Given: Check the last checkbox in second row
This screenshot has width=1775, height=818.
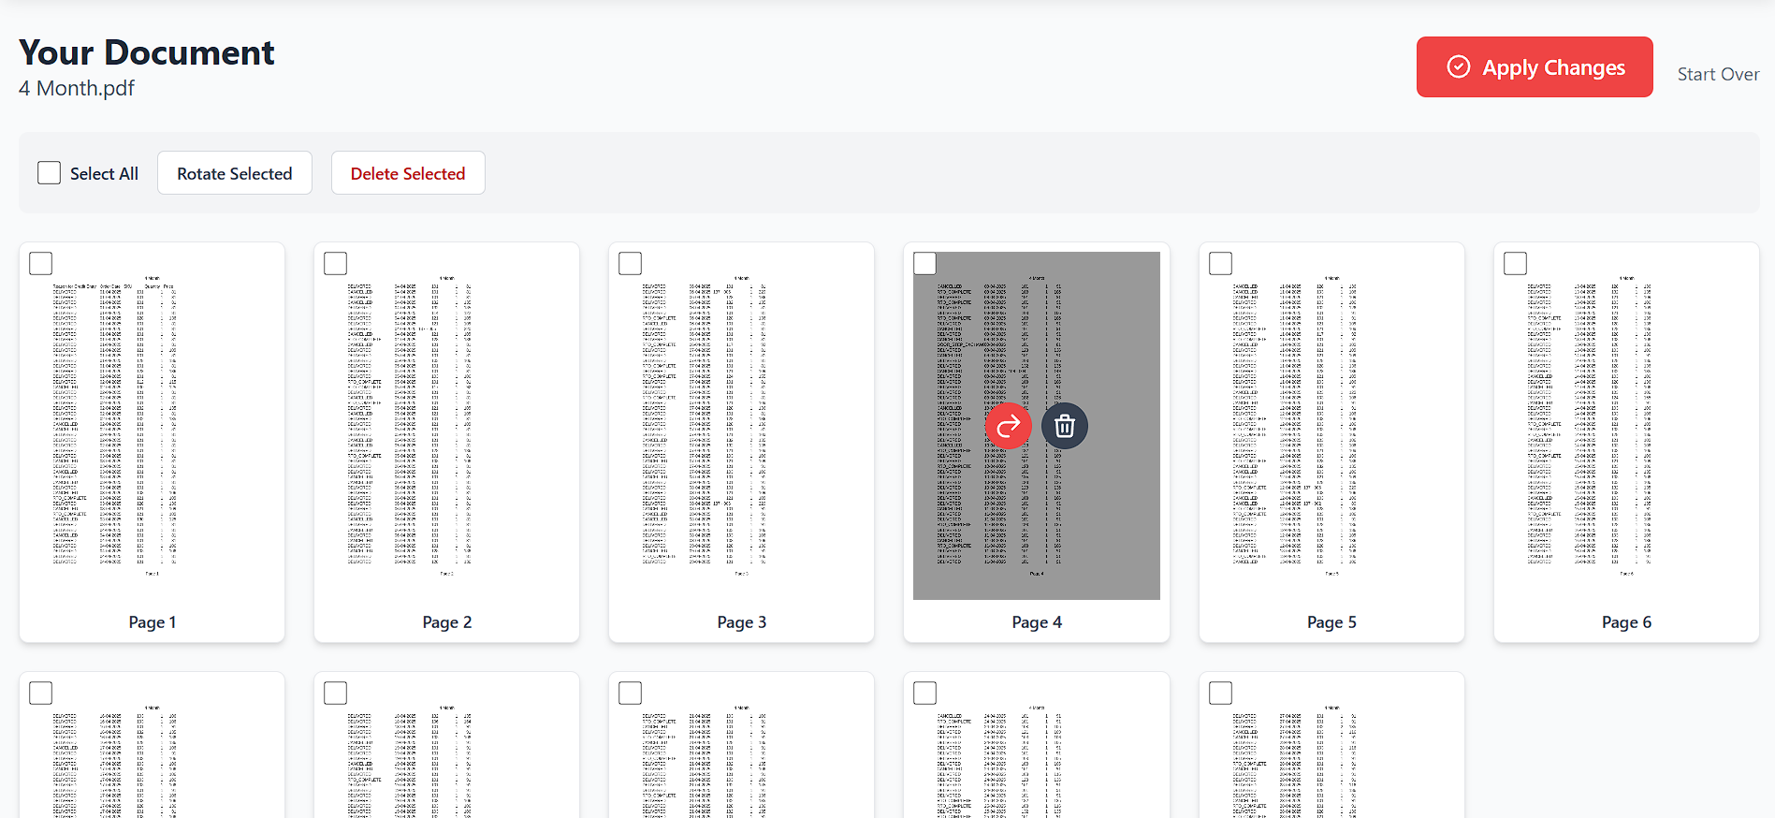Looking at the screenshot, I should tap(1220, 693).
